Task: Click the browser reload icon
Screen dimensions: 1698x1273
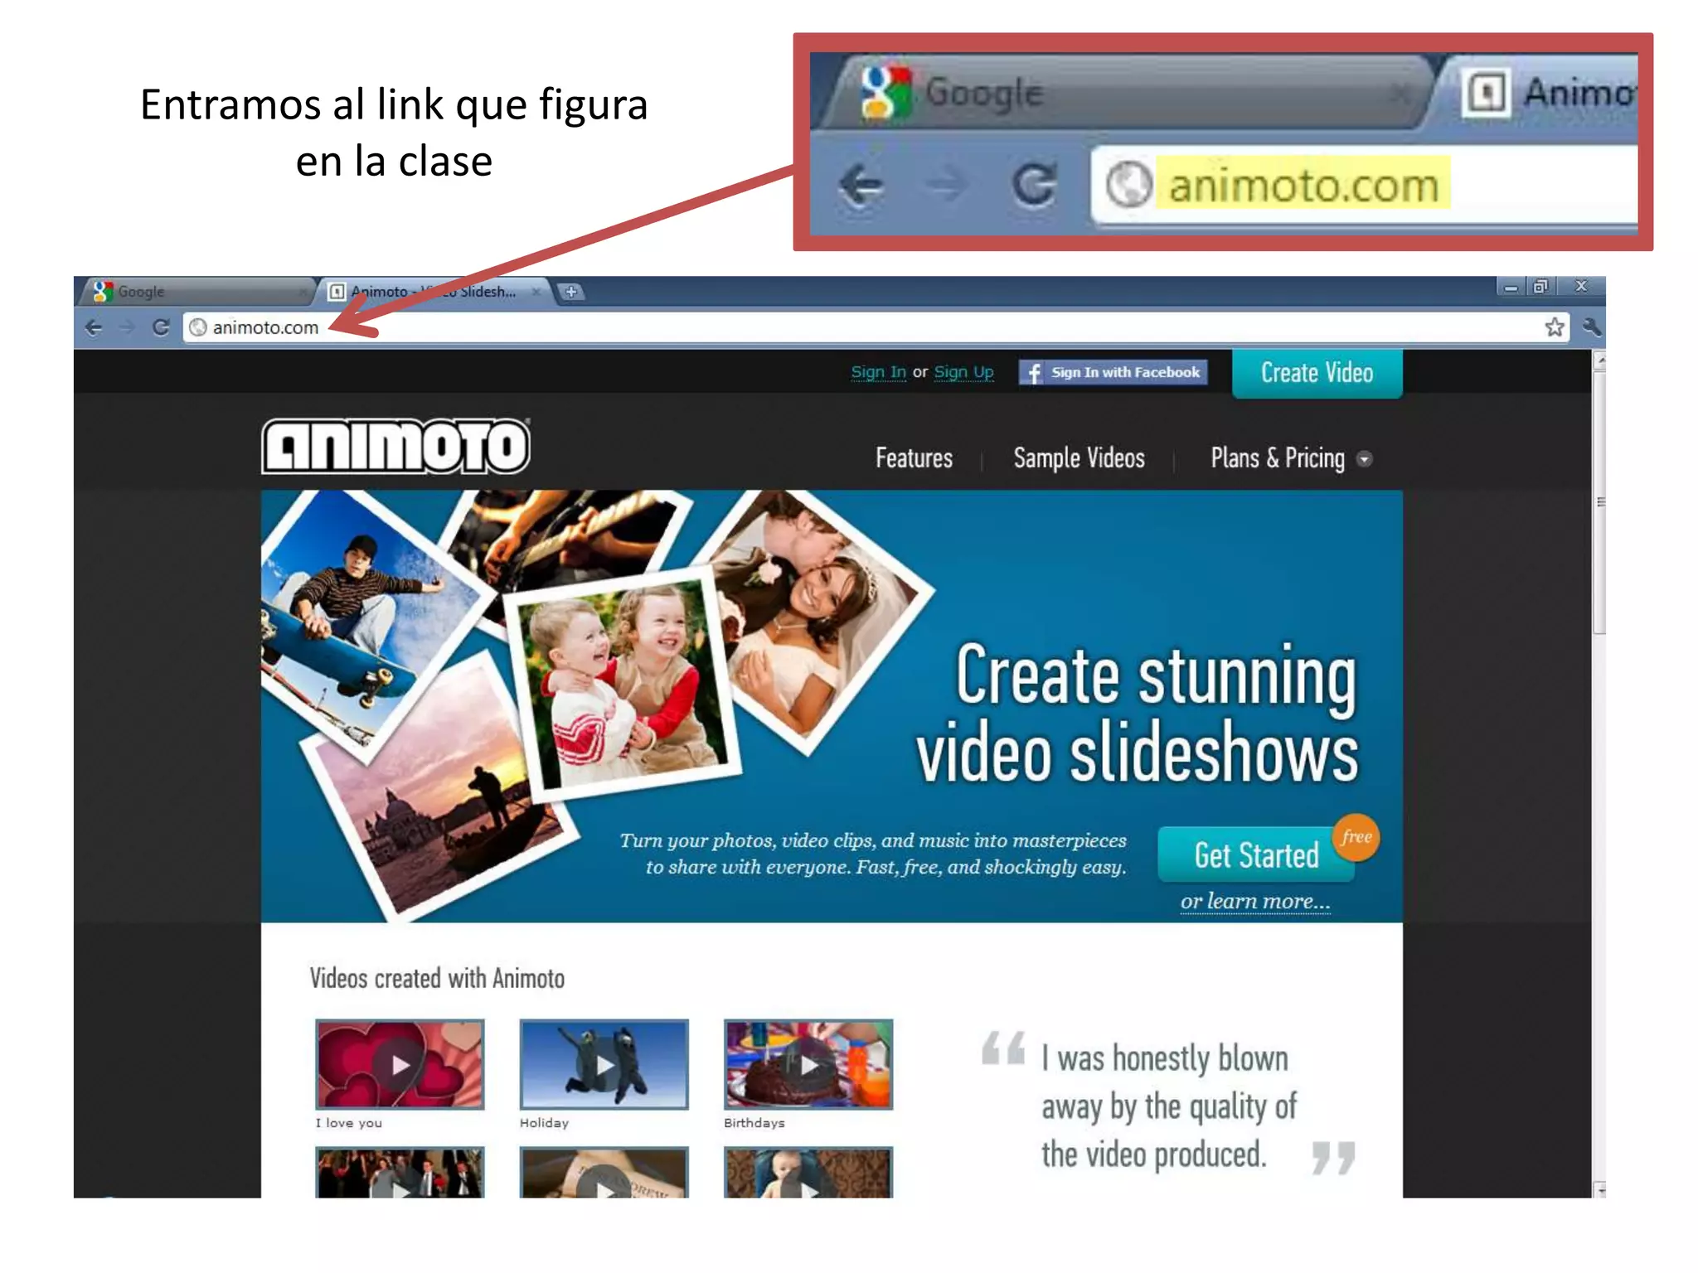Action: click(x=161, y=327)
